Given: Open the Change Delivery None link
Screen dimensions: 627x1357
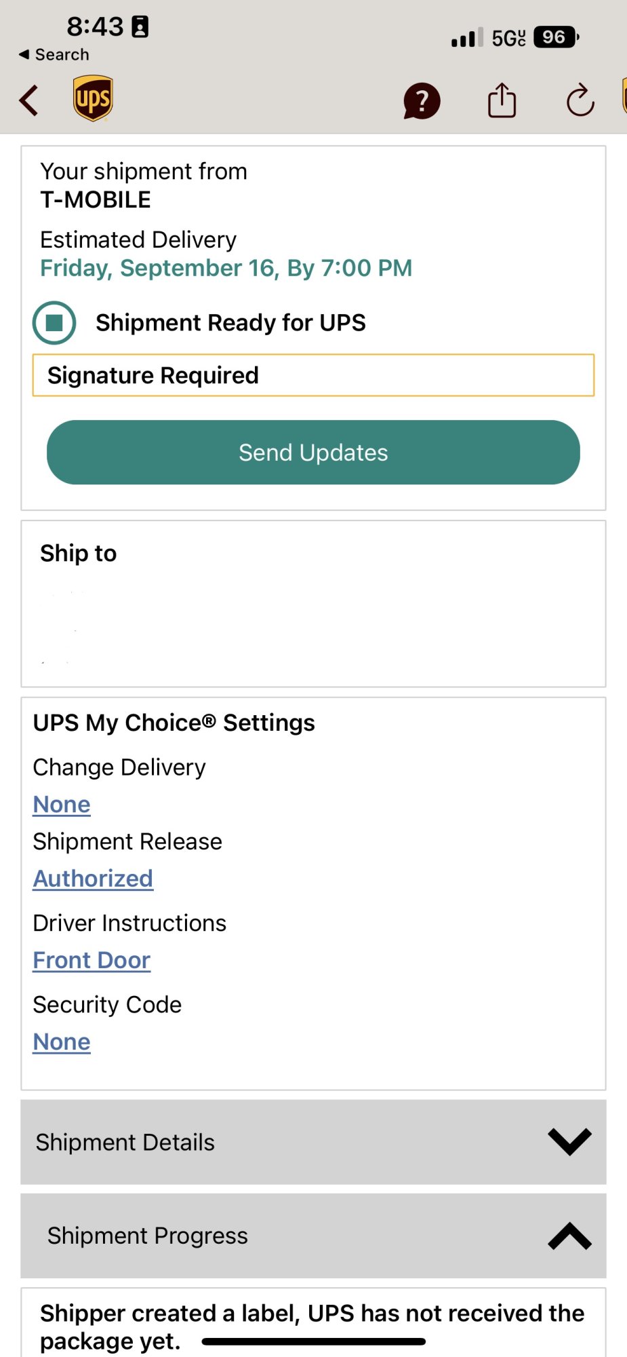Looking at the screenshot, I should coord(62,805).
